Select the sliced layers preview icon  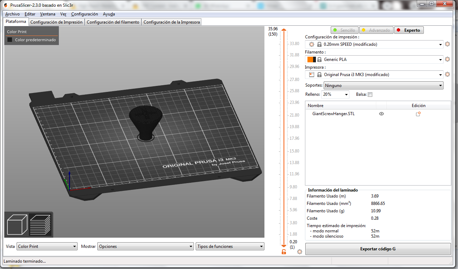click(x=40, y=224)
